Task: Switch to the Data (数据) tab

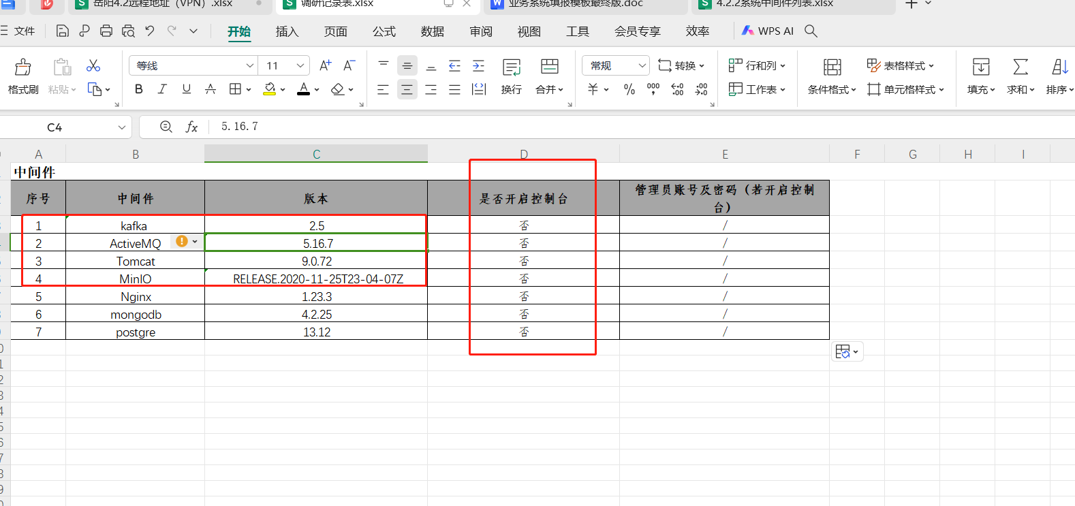Action: [x=433, y=31]
